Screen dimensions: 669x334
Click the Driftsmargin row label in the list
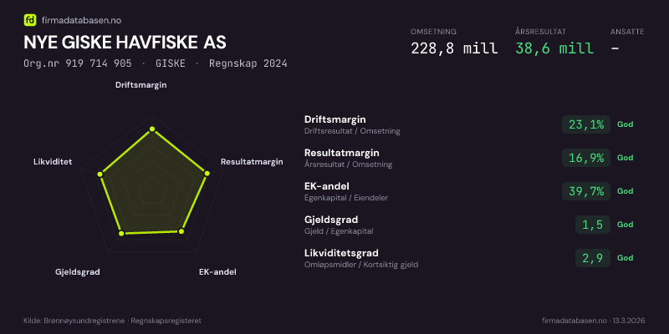(x=335, y=119)
